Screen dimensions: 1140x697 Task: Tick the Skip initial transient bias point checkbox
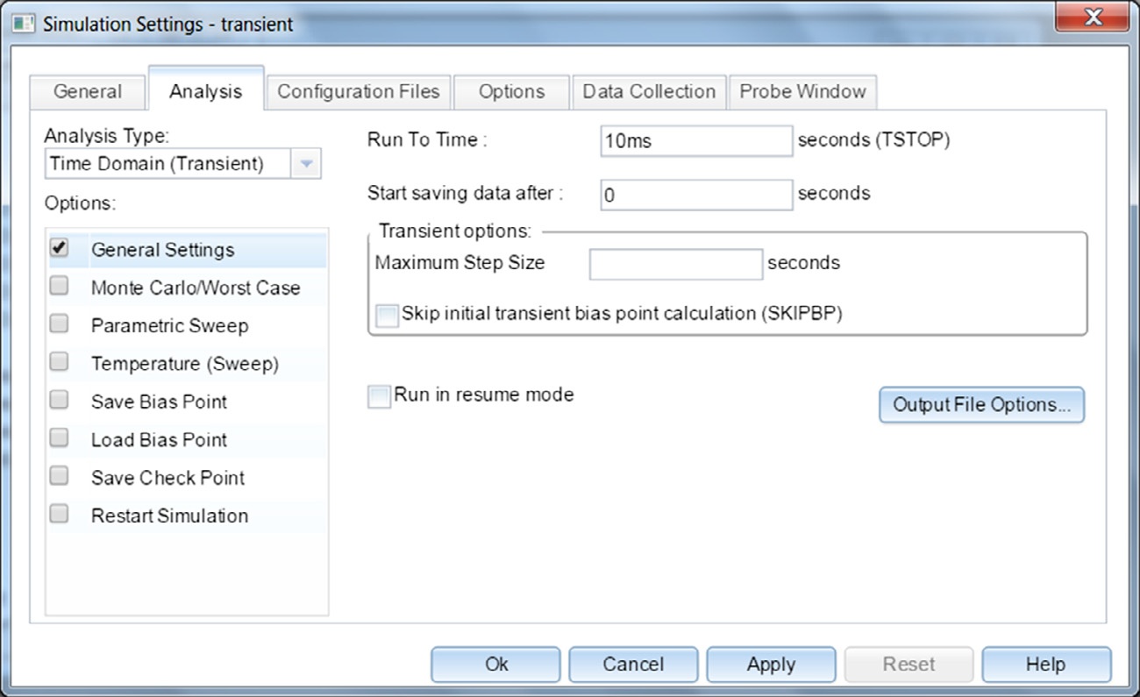point(387,316)
